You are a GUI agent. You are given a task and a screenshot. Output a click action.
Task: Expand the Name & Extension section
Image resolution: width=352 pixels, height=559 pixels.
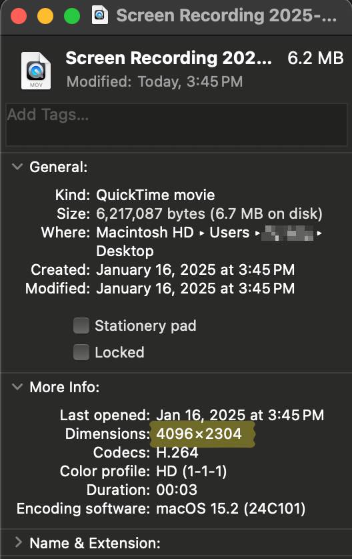[x=19, y=542]
